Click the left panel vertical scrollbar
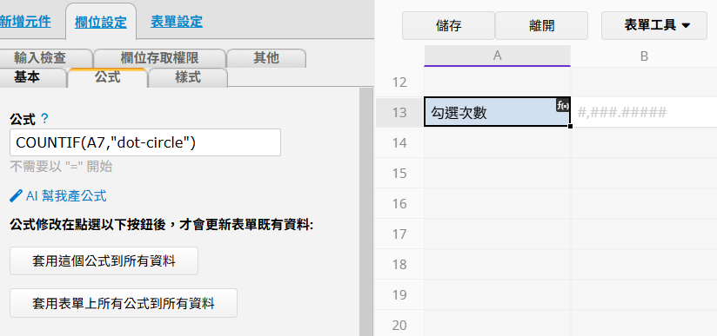717x336 pixels. tap(365, 212)
